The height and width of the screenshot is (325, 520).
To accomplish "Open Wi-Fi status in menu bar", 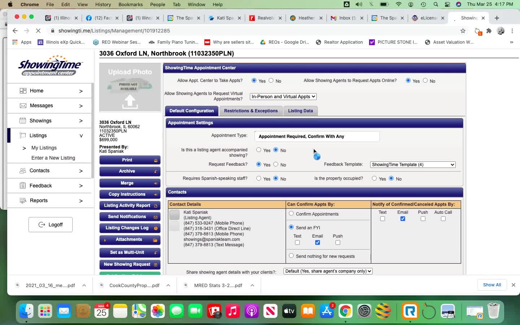I will point(399,4).
